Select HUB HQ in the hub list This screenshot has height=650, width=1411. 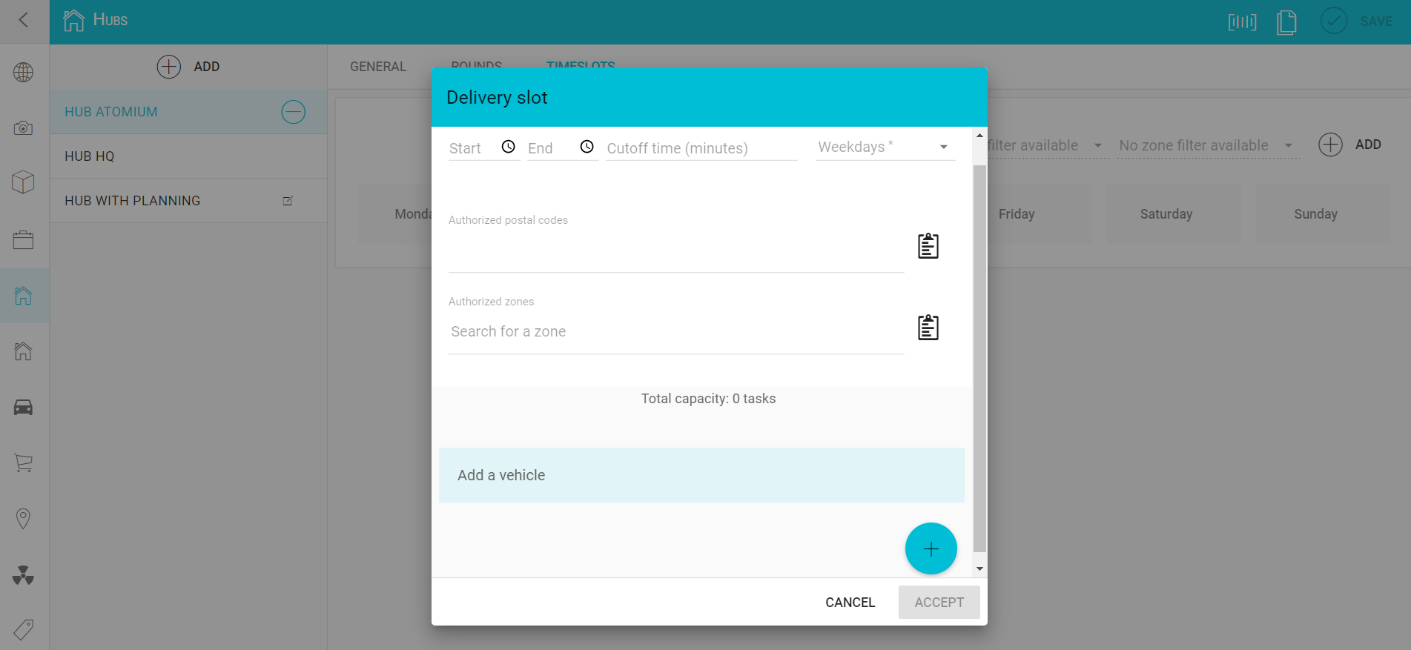pyautogui.click(x=188, y=156)
